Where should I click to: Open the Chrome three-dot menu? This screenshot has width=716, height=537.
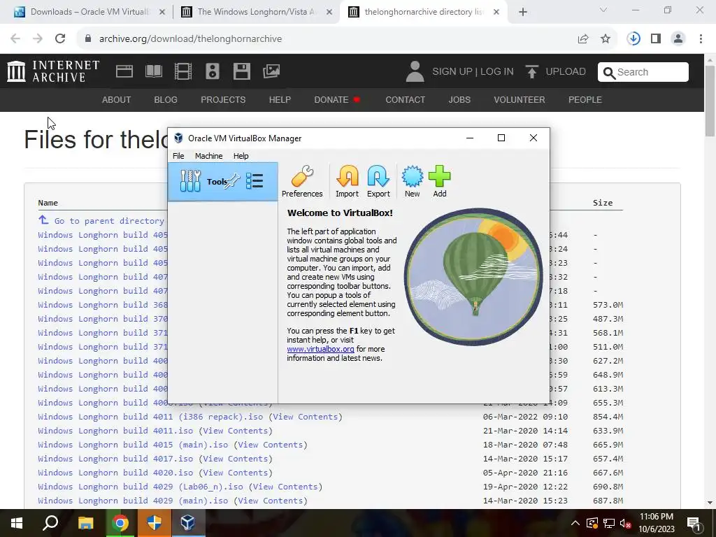click(701, 39)
